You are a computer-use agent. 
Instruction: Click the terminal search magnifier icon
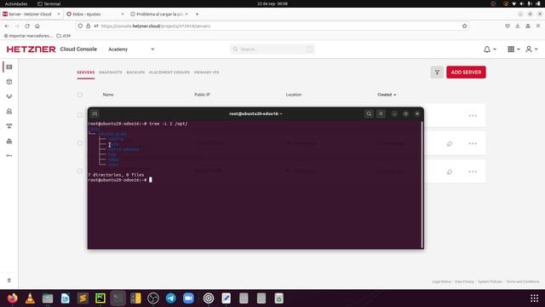coord(369,113)
